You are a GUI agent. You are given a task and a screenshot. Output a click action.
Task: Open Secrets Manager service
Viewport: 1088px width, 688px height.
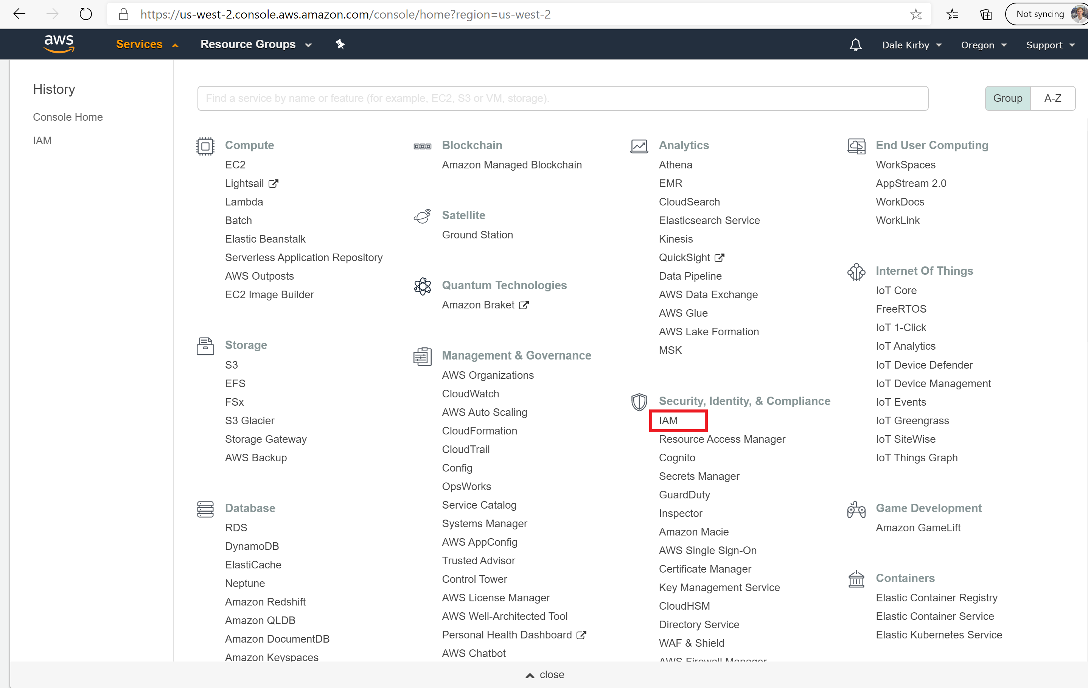coord(699,476)
